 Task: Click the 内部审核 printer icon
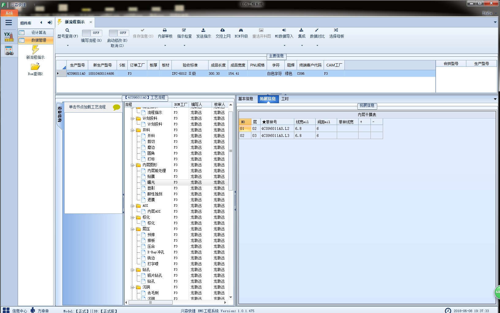coord(165,30)
